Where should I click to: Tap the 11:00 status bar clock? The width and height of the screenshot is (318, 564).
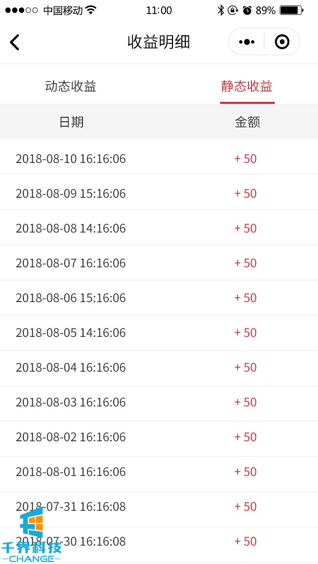click(x=159, y=10)
